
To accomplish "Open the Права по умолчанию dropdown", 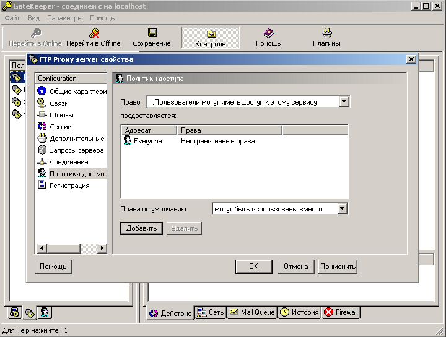I will point(342,209).
